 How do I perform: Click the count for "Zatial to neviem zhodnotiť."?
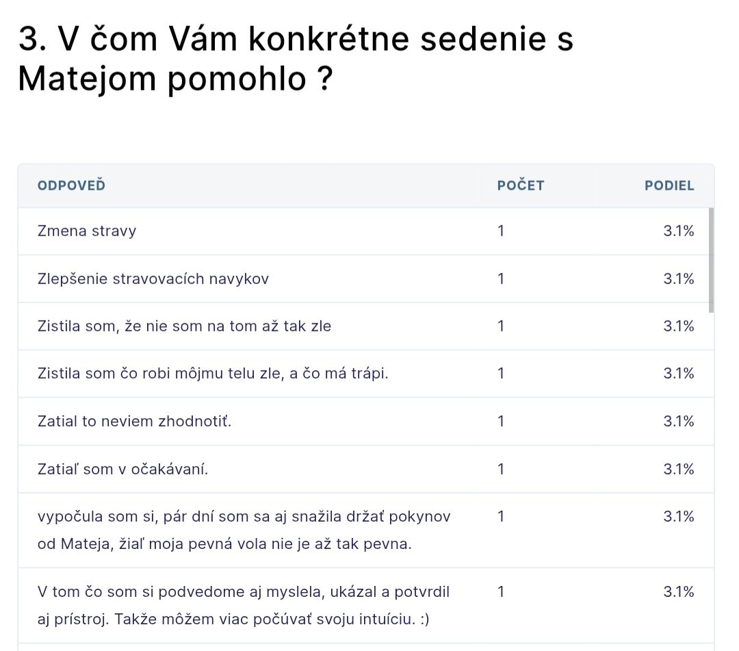501,421
